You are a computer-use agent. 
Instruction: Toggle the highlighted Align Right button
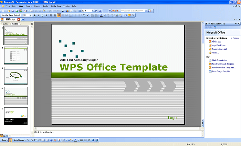[x=59, y=16]
